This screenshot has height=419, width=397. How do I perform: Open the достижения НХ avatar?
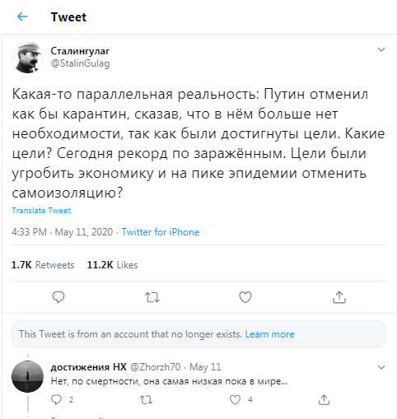click(27, 376)
